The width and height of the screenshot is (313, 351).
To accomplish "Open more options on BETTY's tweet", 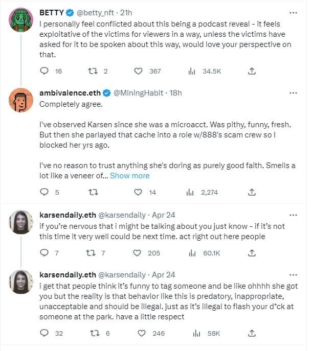I will [293, 12].
